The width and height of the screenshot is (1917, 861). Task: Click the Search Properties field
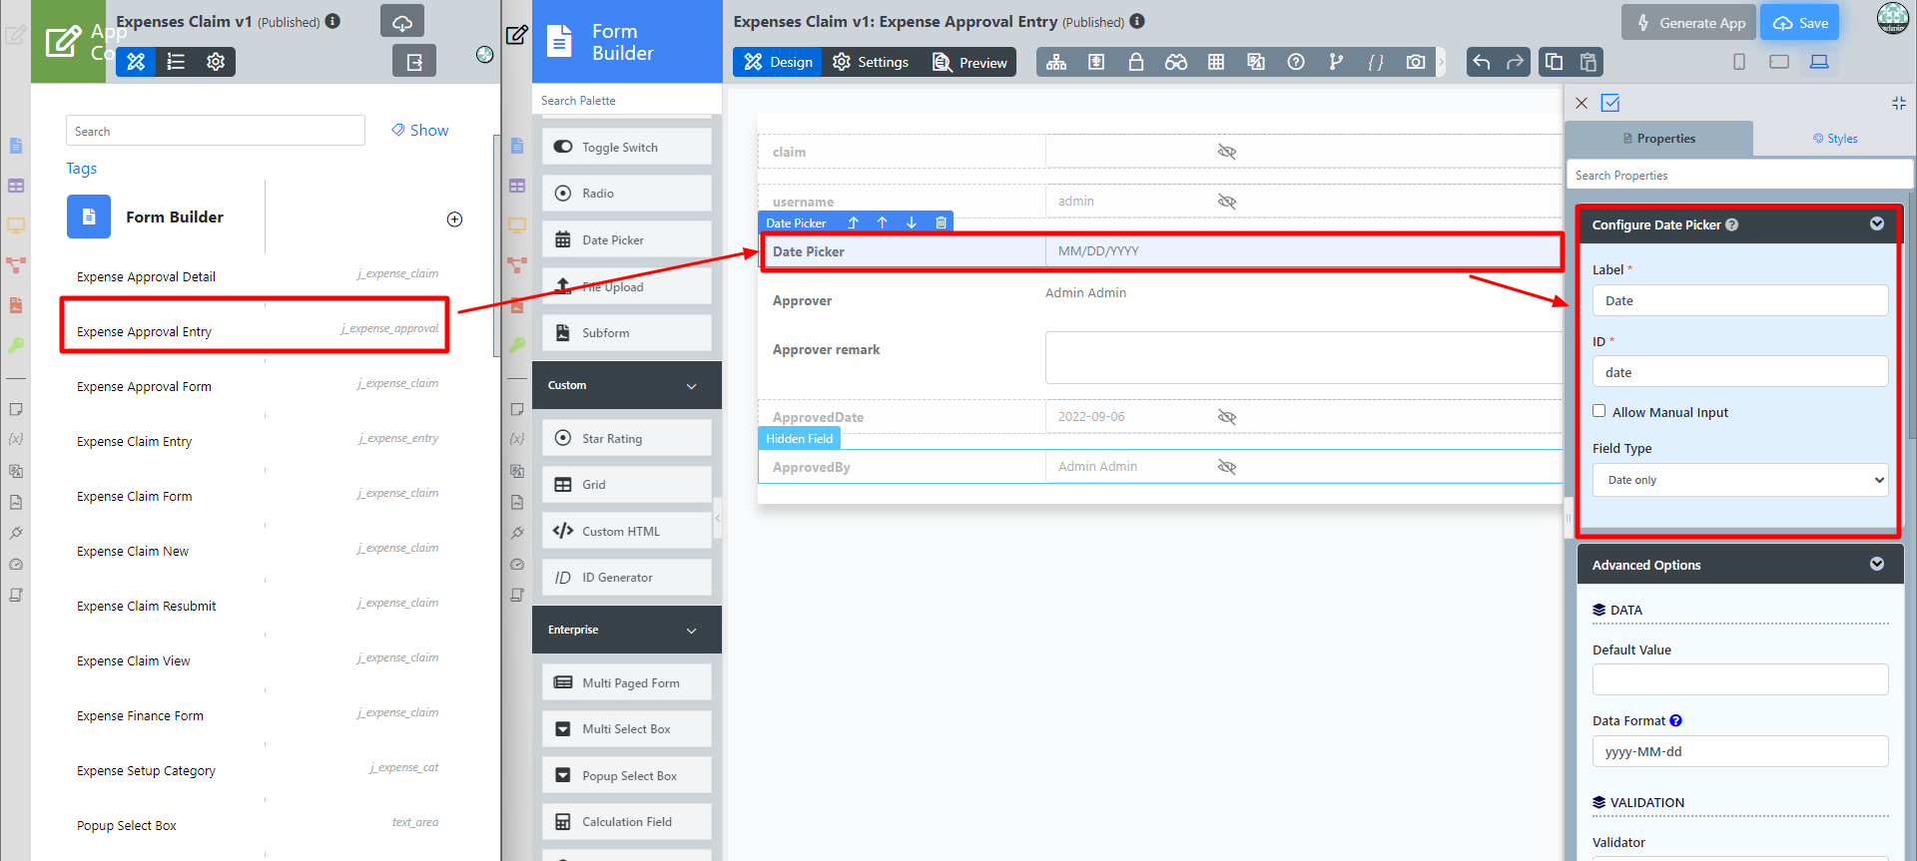point(1739,176)
